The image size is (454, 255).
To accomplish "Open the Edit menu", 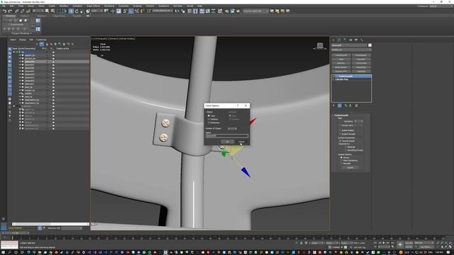I will [x=11, y=6].
